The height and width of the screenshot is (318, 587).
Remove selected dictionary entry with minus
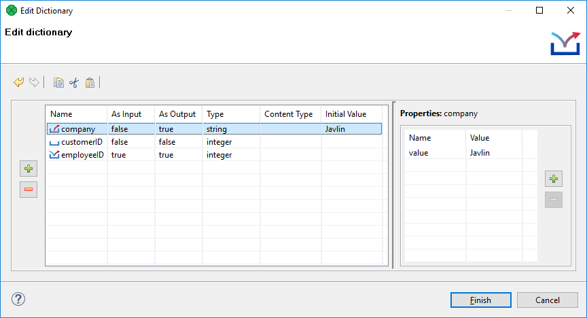[x=29, y=189]
